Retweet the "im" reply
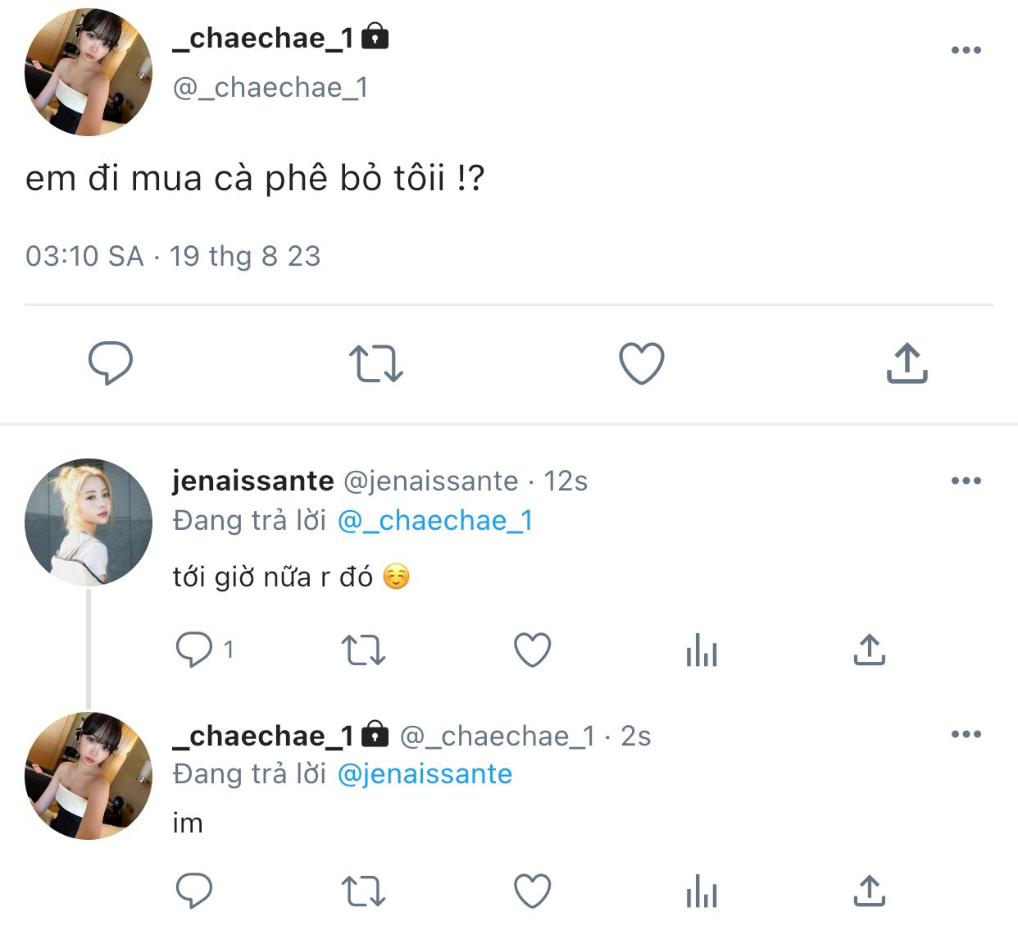Image resolution: width=1018 pixels, height=926 pixels. [363, 892]
